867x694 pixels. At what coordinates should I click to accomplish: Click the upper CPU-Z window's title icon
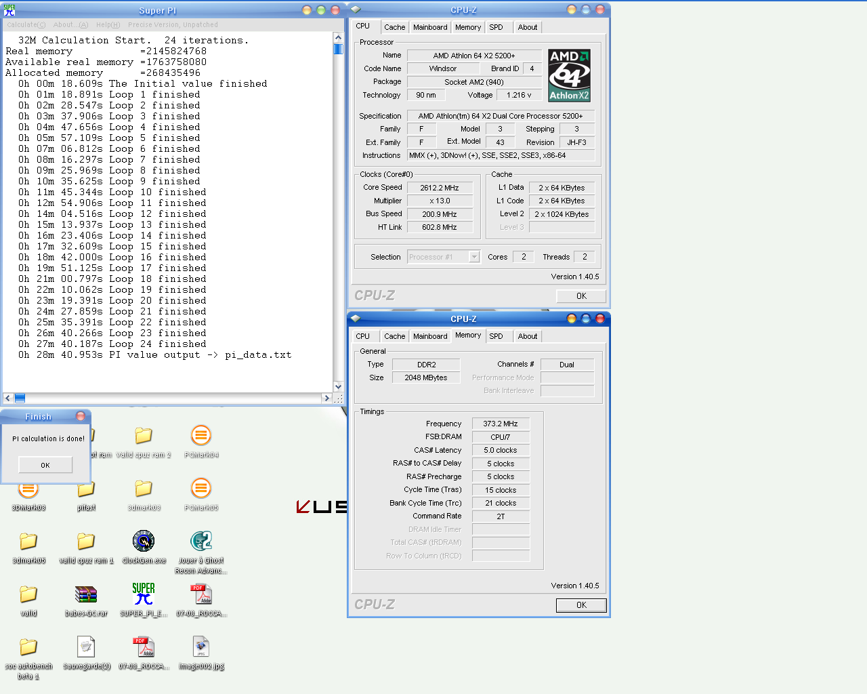click(x=356, y=9)
